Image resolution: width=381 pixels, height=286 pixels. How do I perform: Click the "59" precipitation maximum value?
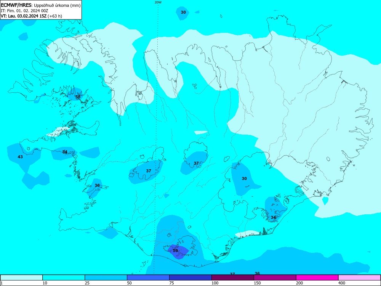[x=175, y=251]
